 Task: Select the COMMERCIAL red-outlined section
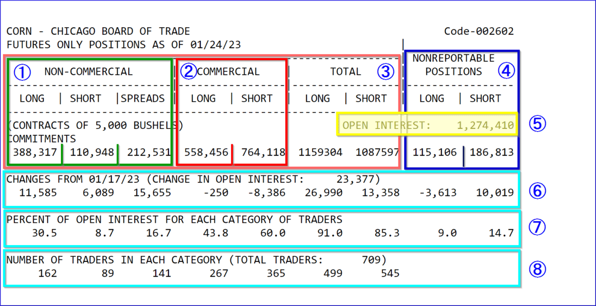point(231,109)
